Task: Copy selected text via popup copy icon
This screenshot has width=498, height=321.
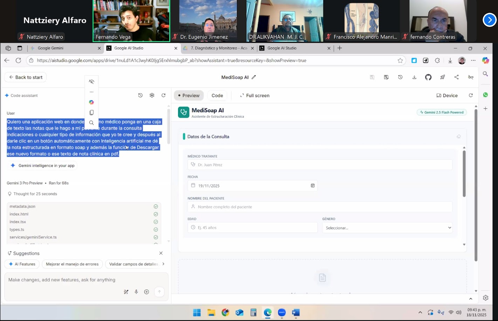Action: tap(91, 113)
